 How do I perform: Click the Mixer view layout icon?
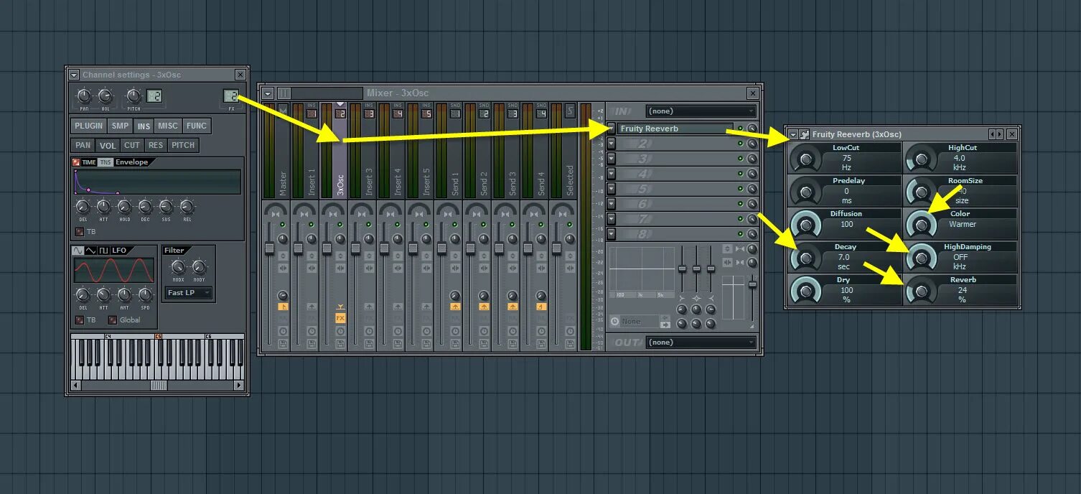pos(284,93)
